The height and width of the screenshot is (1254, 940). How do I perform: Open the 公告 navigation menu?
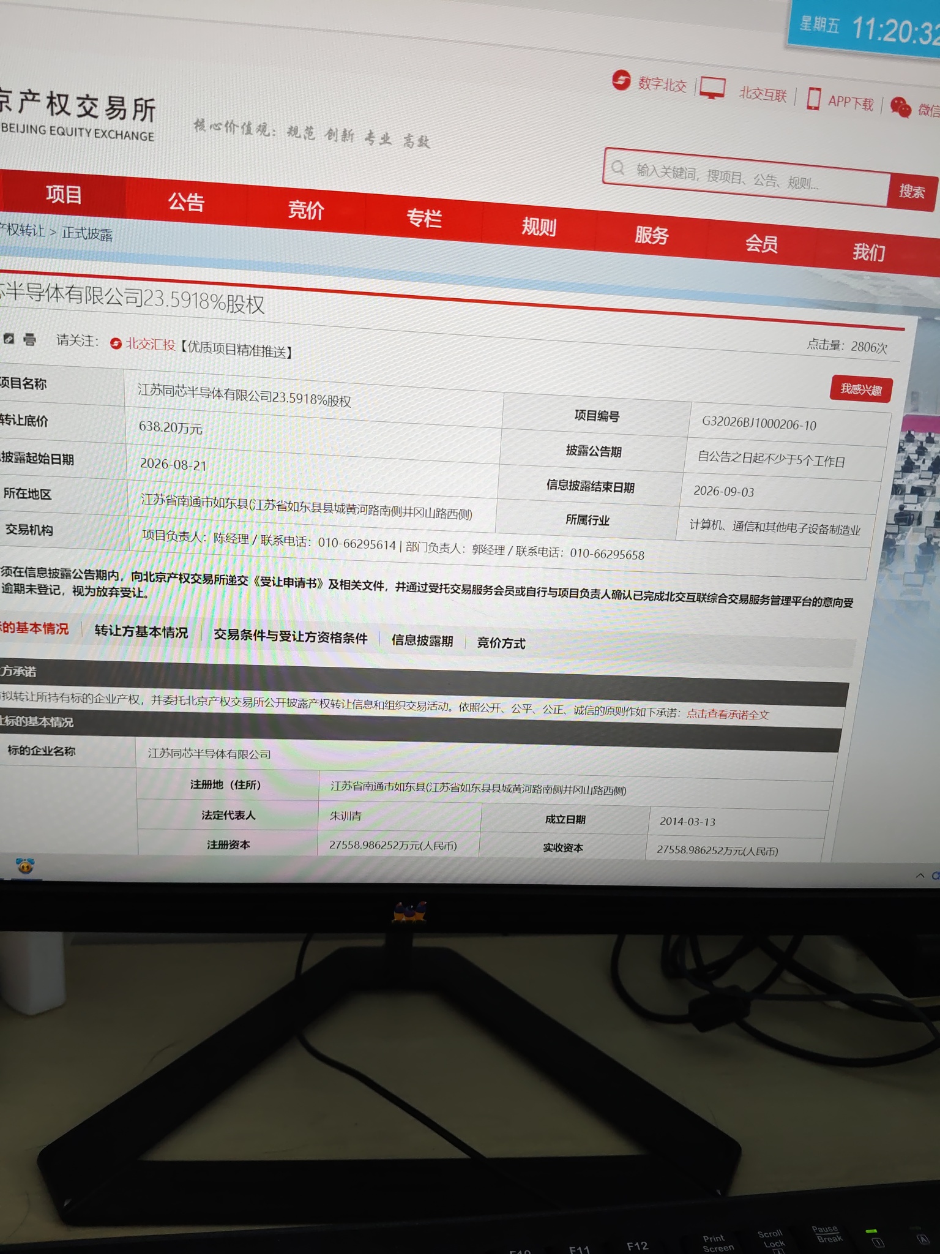coord(186,202)
